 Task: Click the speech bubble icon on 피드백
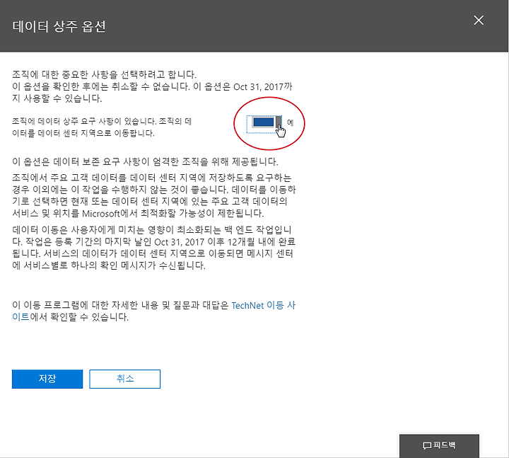[426, 446]
